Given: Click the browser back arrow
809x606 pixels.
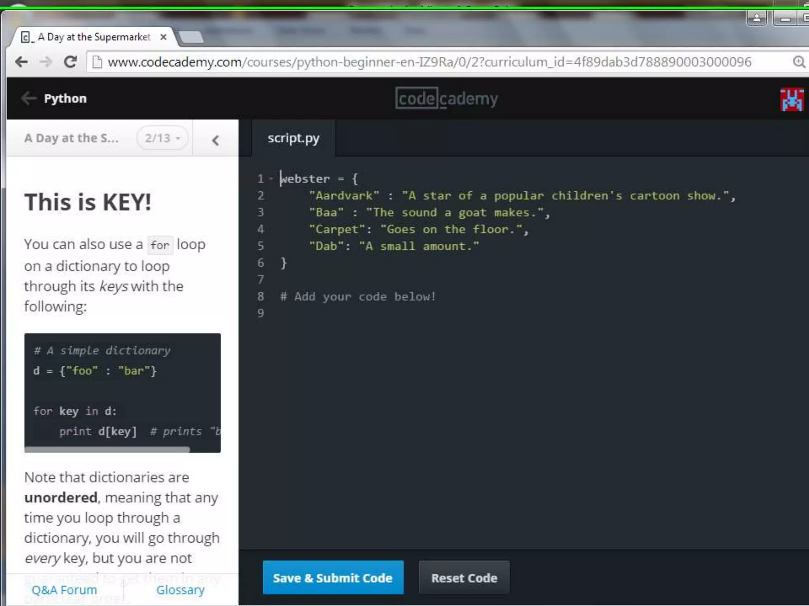Looking at the screenshot, I should coord(22,62).
